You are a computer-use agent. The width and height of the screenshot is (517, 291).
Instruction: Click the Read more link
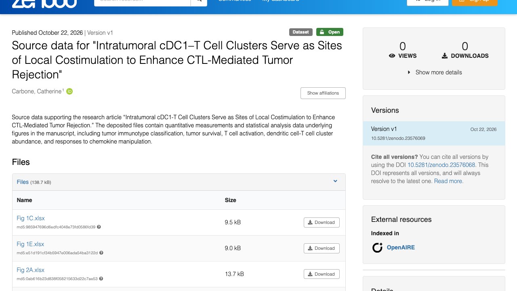pos(448,181)
